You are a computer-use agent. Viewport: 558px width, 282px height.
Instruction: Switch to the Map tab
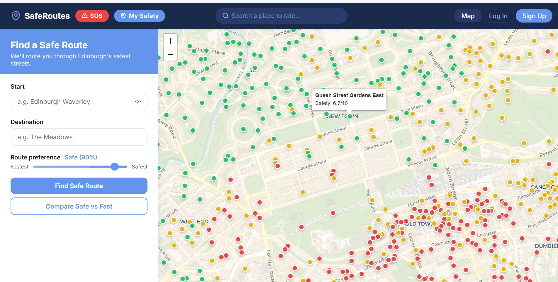(468, 16)
